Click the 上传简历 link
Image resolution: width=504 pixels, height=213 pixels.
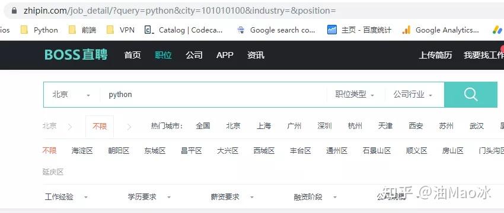coord(436,55)
